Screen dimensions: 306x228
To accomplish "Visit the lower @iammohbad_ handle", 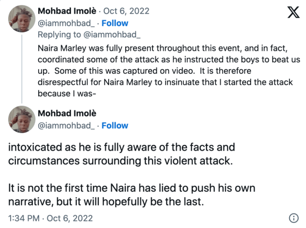I will [66, 125].
